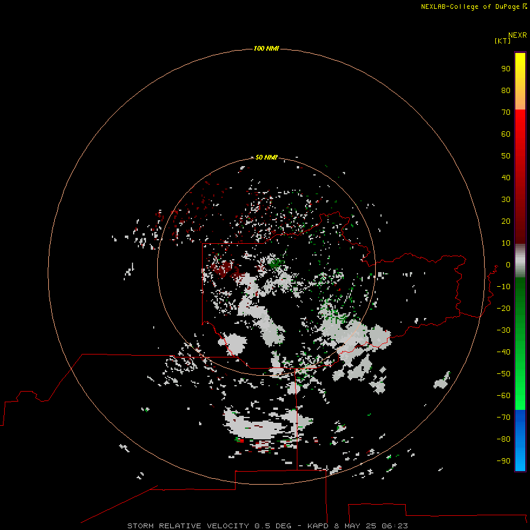Click the gray zero-velocity segment of color bar

point(520,261)
